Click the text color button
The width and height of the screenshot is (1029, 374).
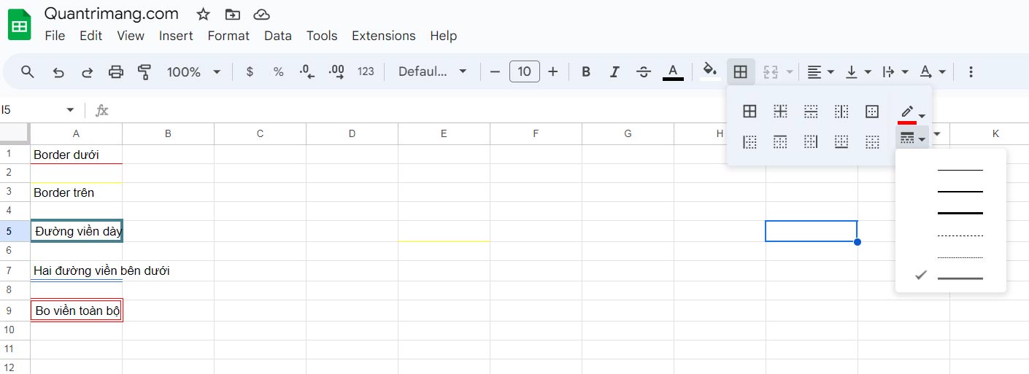coord(673,71)
